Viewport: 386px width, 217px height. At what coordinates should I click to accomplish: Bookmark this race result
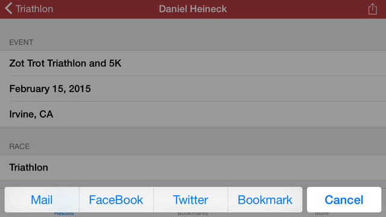[265, 200]
